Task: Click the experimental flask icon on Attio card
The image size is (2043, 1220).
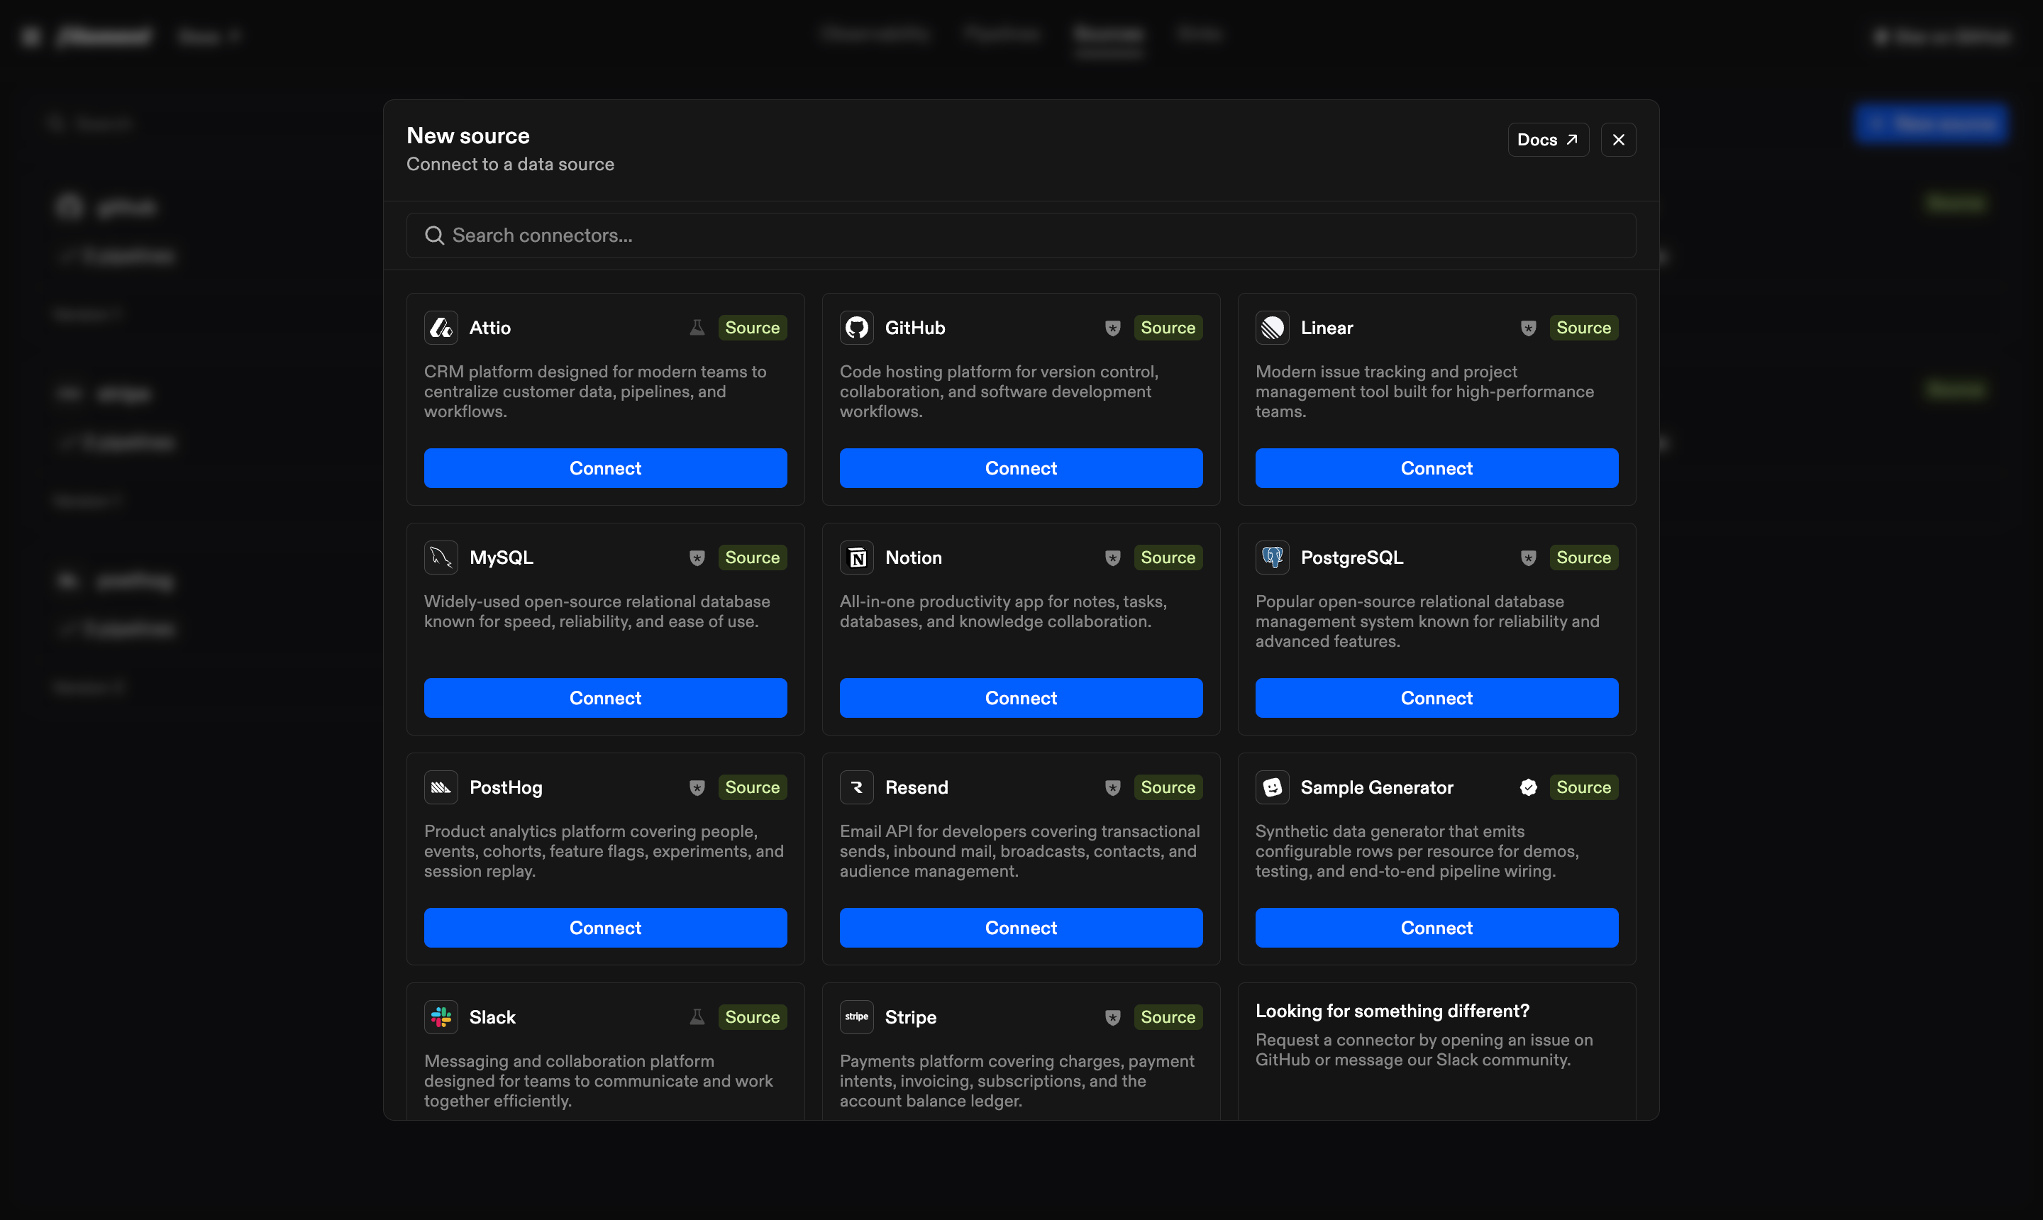Action: tap(697, 327)
